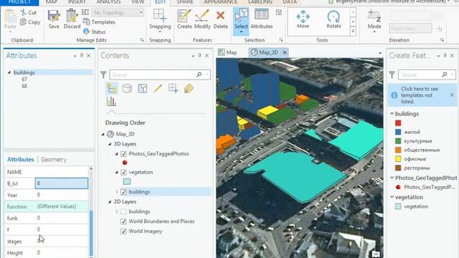Toggle Photos_GeoTaggedPhotos layer visibility checkbox
This screenshot has height=258, width=459.
pyautogui.click(x=123, y=154)
